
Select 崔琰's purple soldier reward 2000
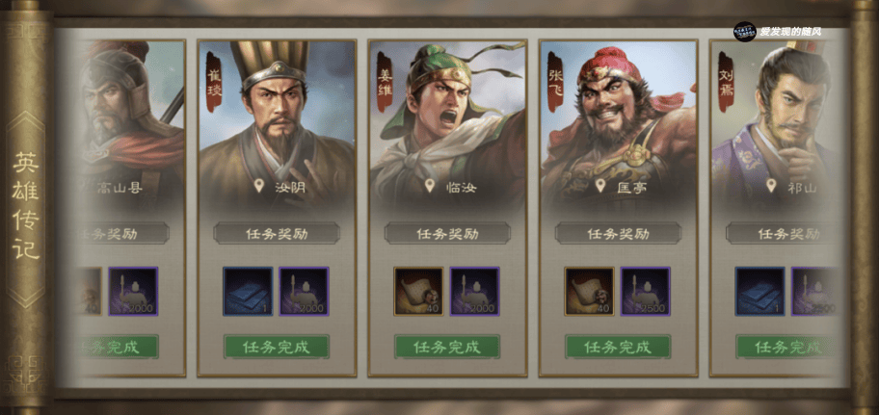click(304, 291)
